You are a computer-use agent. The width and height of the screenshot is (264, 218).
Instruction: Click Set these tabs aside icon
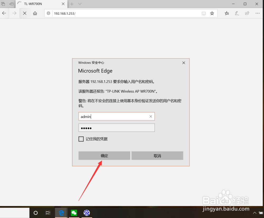[x=11, y=4]
